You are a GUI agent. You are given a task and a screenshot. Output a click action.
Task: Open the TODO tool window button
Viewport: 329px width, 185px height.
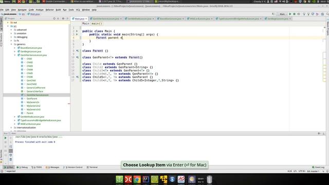coord(36,168)
